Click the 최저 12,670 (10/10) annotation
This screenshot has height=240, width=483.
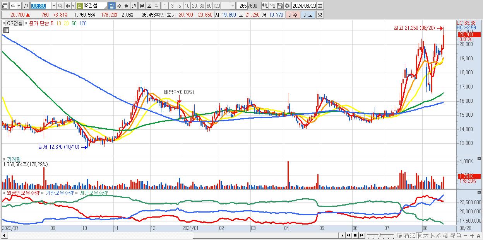click(58, 147)
